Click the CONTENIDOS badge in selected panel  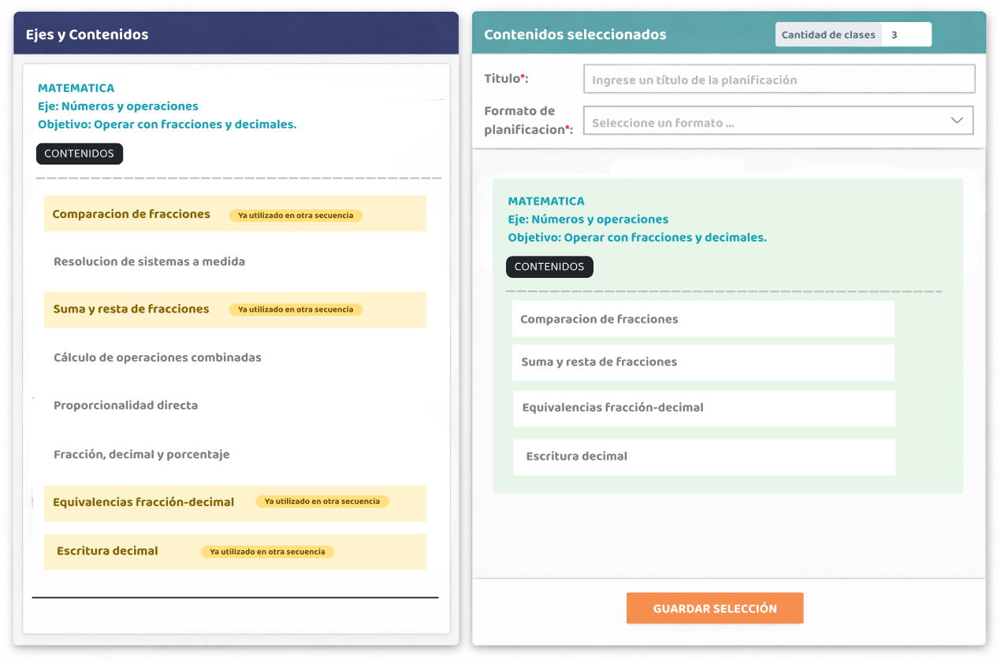(x=549, y=267)
